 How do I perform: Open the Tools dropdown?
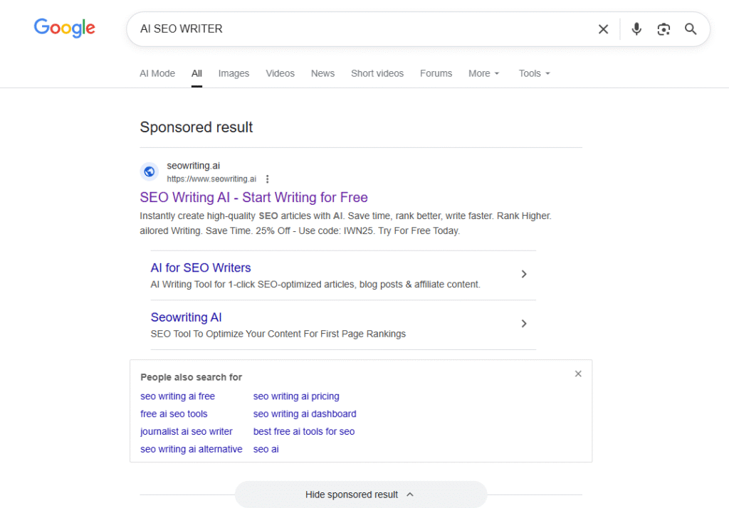pyautogui.click(x=534, y=73)
